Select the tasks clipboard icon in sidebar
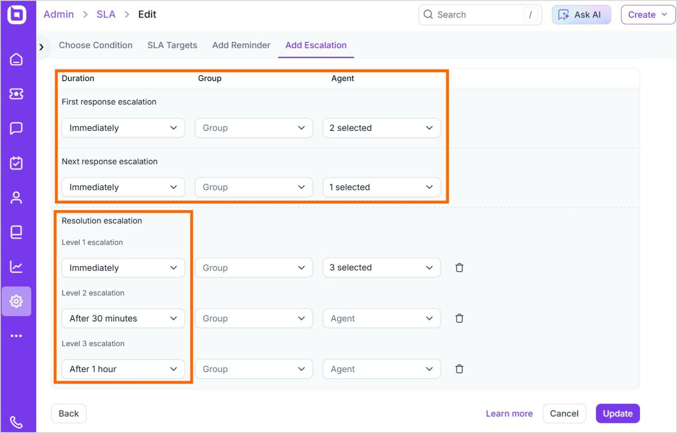Image resolution: width=677 pixels, height=433 pixels. (16, 163)
